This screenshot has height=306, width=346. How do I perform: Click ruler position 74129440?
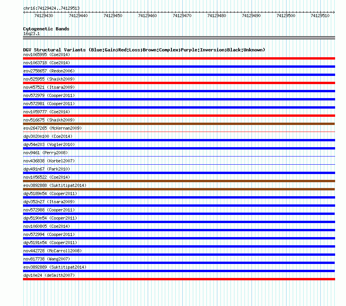[x=78, y=16]
